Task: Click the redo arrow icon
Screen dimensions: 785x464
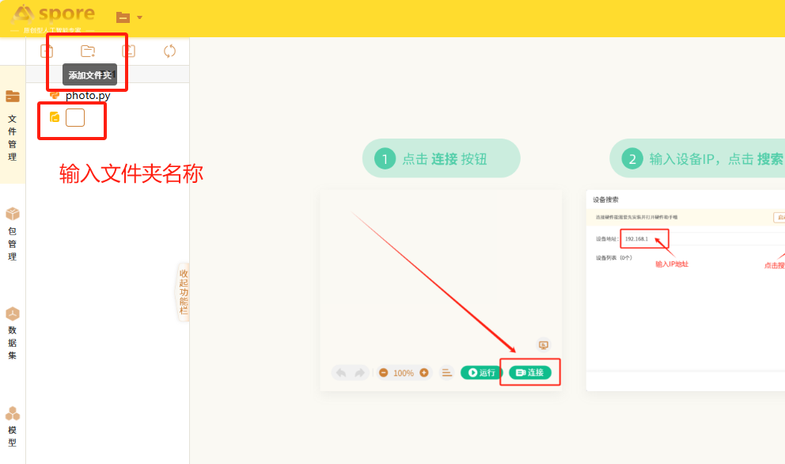Action: point(359,372)
